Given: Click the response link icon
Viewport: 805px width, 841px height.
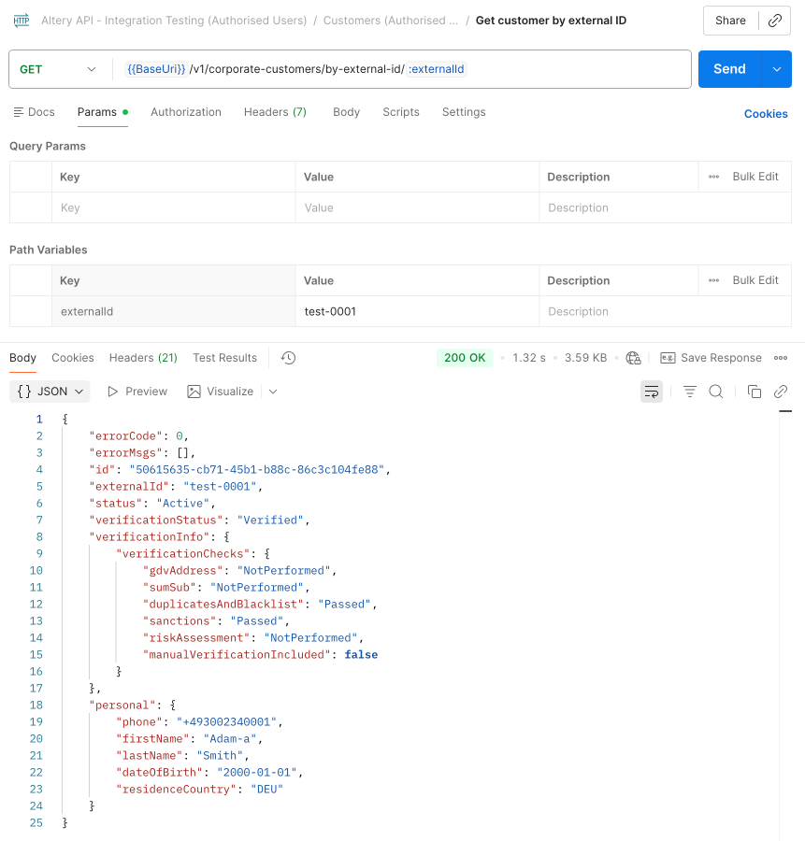Looking at the screenshot, I should click(x=781, y=392).
